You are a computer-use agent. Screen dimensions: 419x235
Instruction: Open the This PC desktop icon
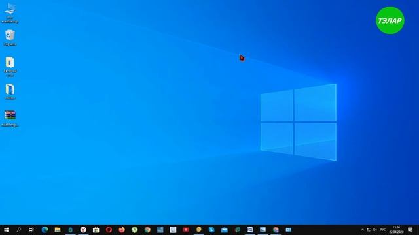[x=10, y=12]
